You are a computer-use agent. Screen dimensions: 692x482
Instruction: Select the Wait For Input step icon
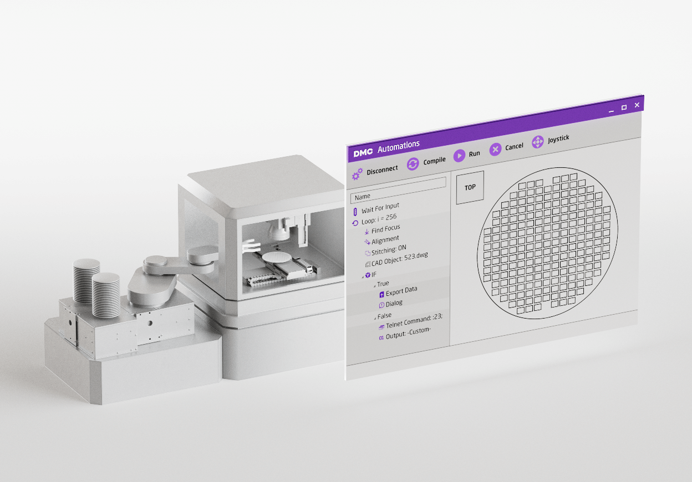(355, 212)
